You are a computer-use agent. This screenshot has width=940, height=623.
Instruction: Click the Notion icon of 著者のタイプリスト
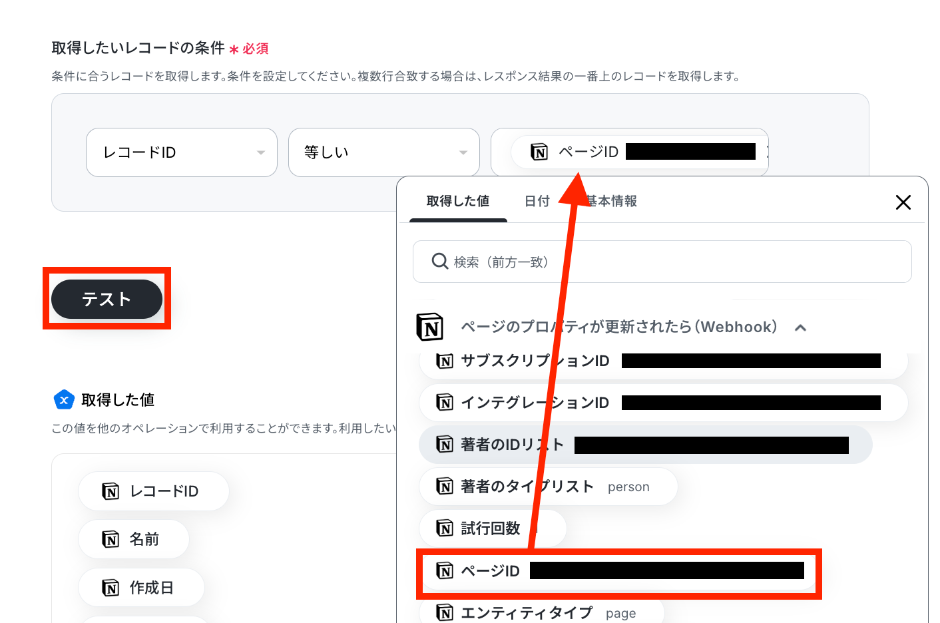tap(445, 487)
